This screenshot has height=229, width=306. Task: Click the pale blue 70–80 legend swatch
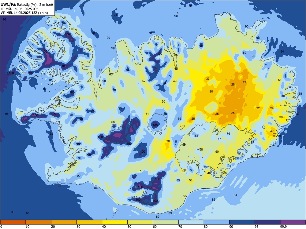191,222
